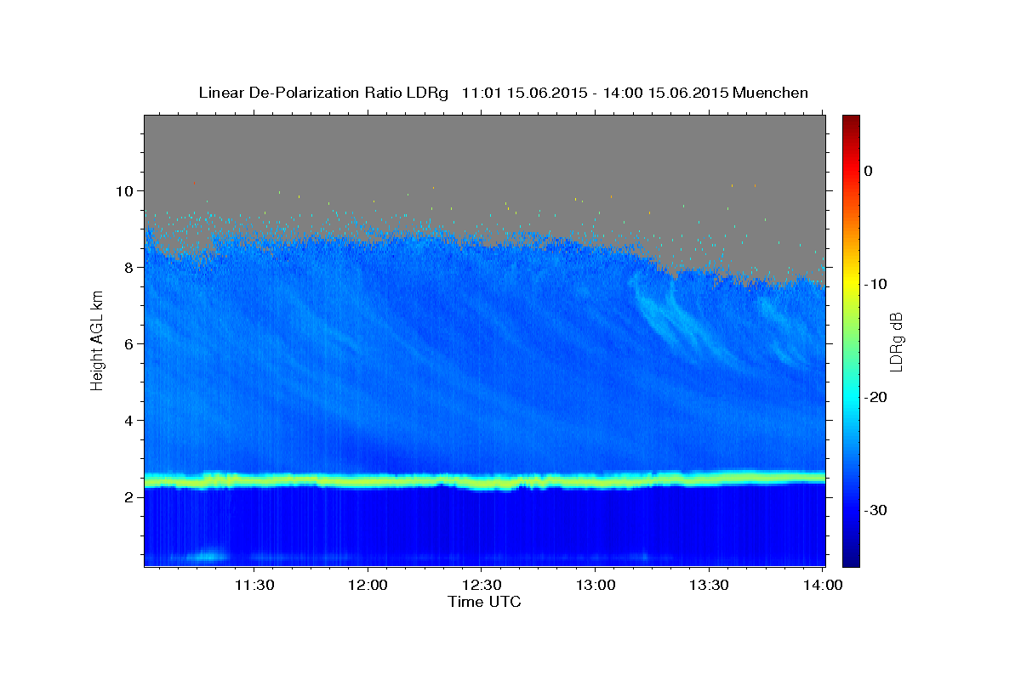
Task: Click the plot title 'Linear De-Polarization Ratio LDRg'
Action: point(323,93)
